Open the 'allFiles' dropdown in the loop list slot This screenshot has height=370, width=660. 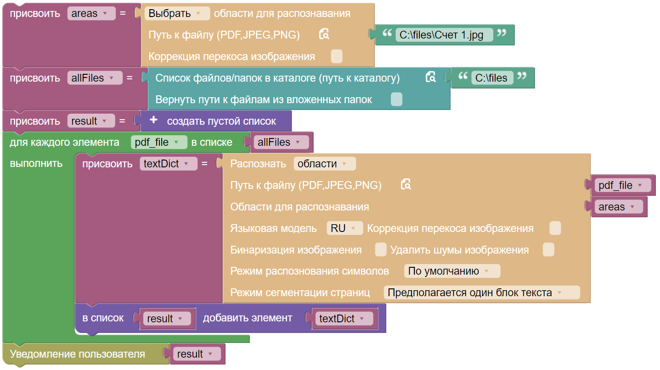click(282, 142)
